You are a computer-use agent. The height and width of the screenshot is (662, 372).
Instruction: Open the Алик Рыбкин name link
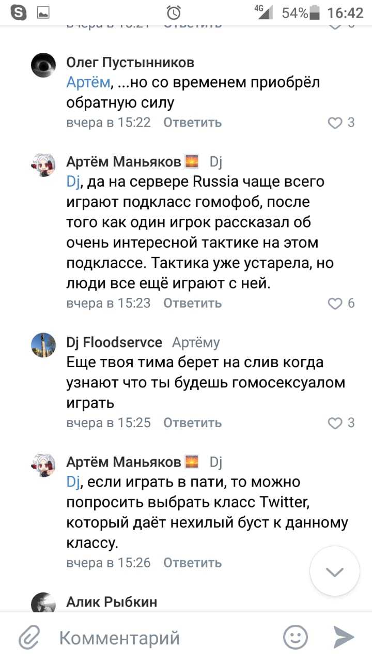[x=112, y=602]
